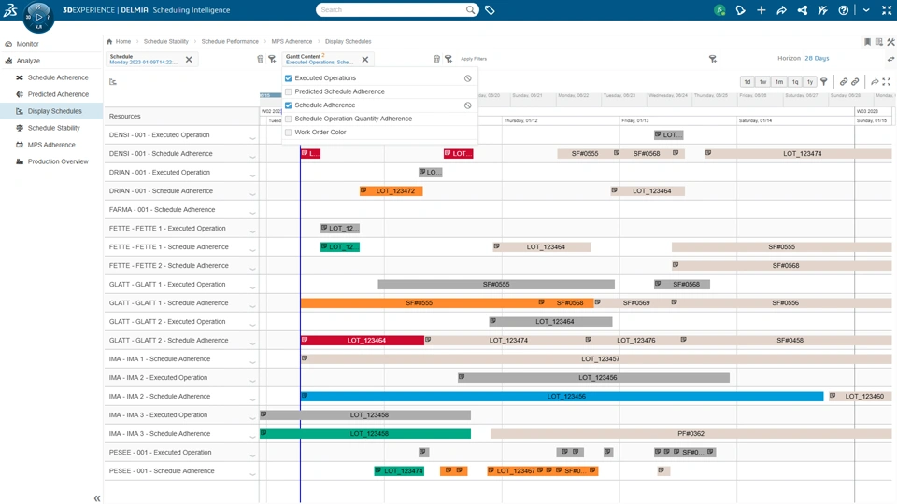Expand IMA - IMA 3 - Executed Operation row
Screen dimensions: 897x504
252,419
